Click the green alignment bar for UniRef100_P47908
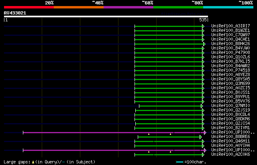257x165 pixels. coord(169,53)
